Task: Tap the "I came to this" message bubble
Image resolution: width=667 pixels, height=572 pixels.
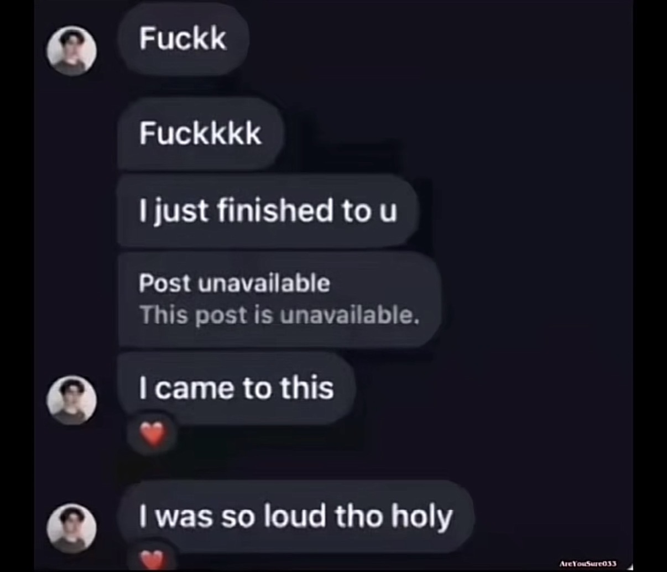Action: coord(236,388)
